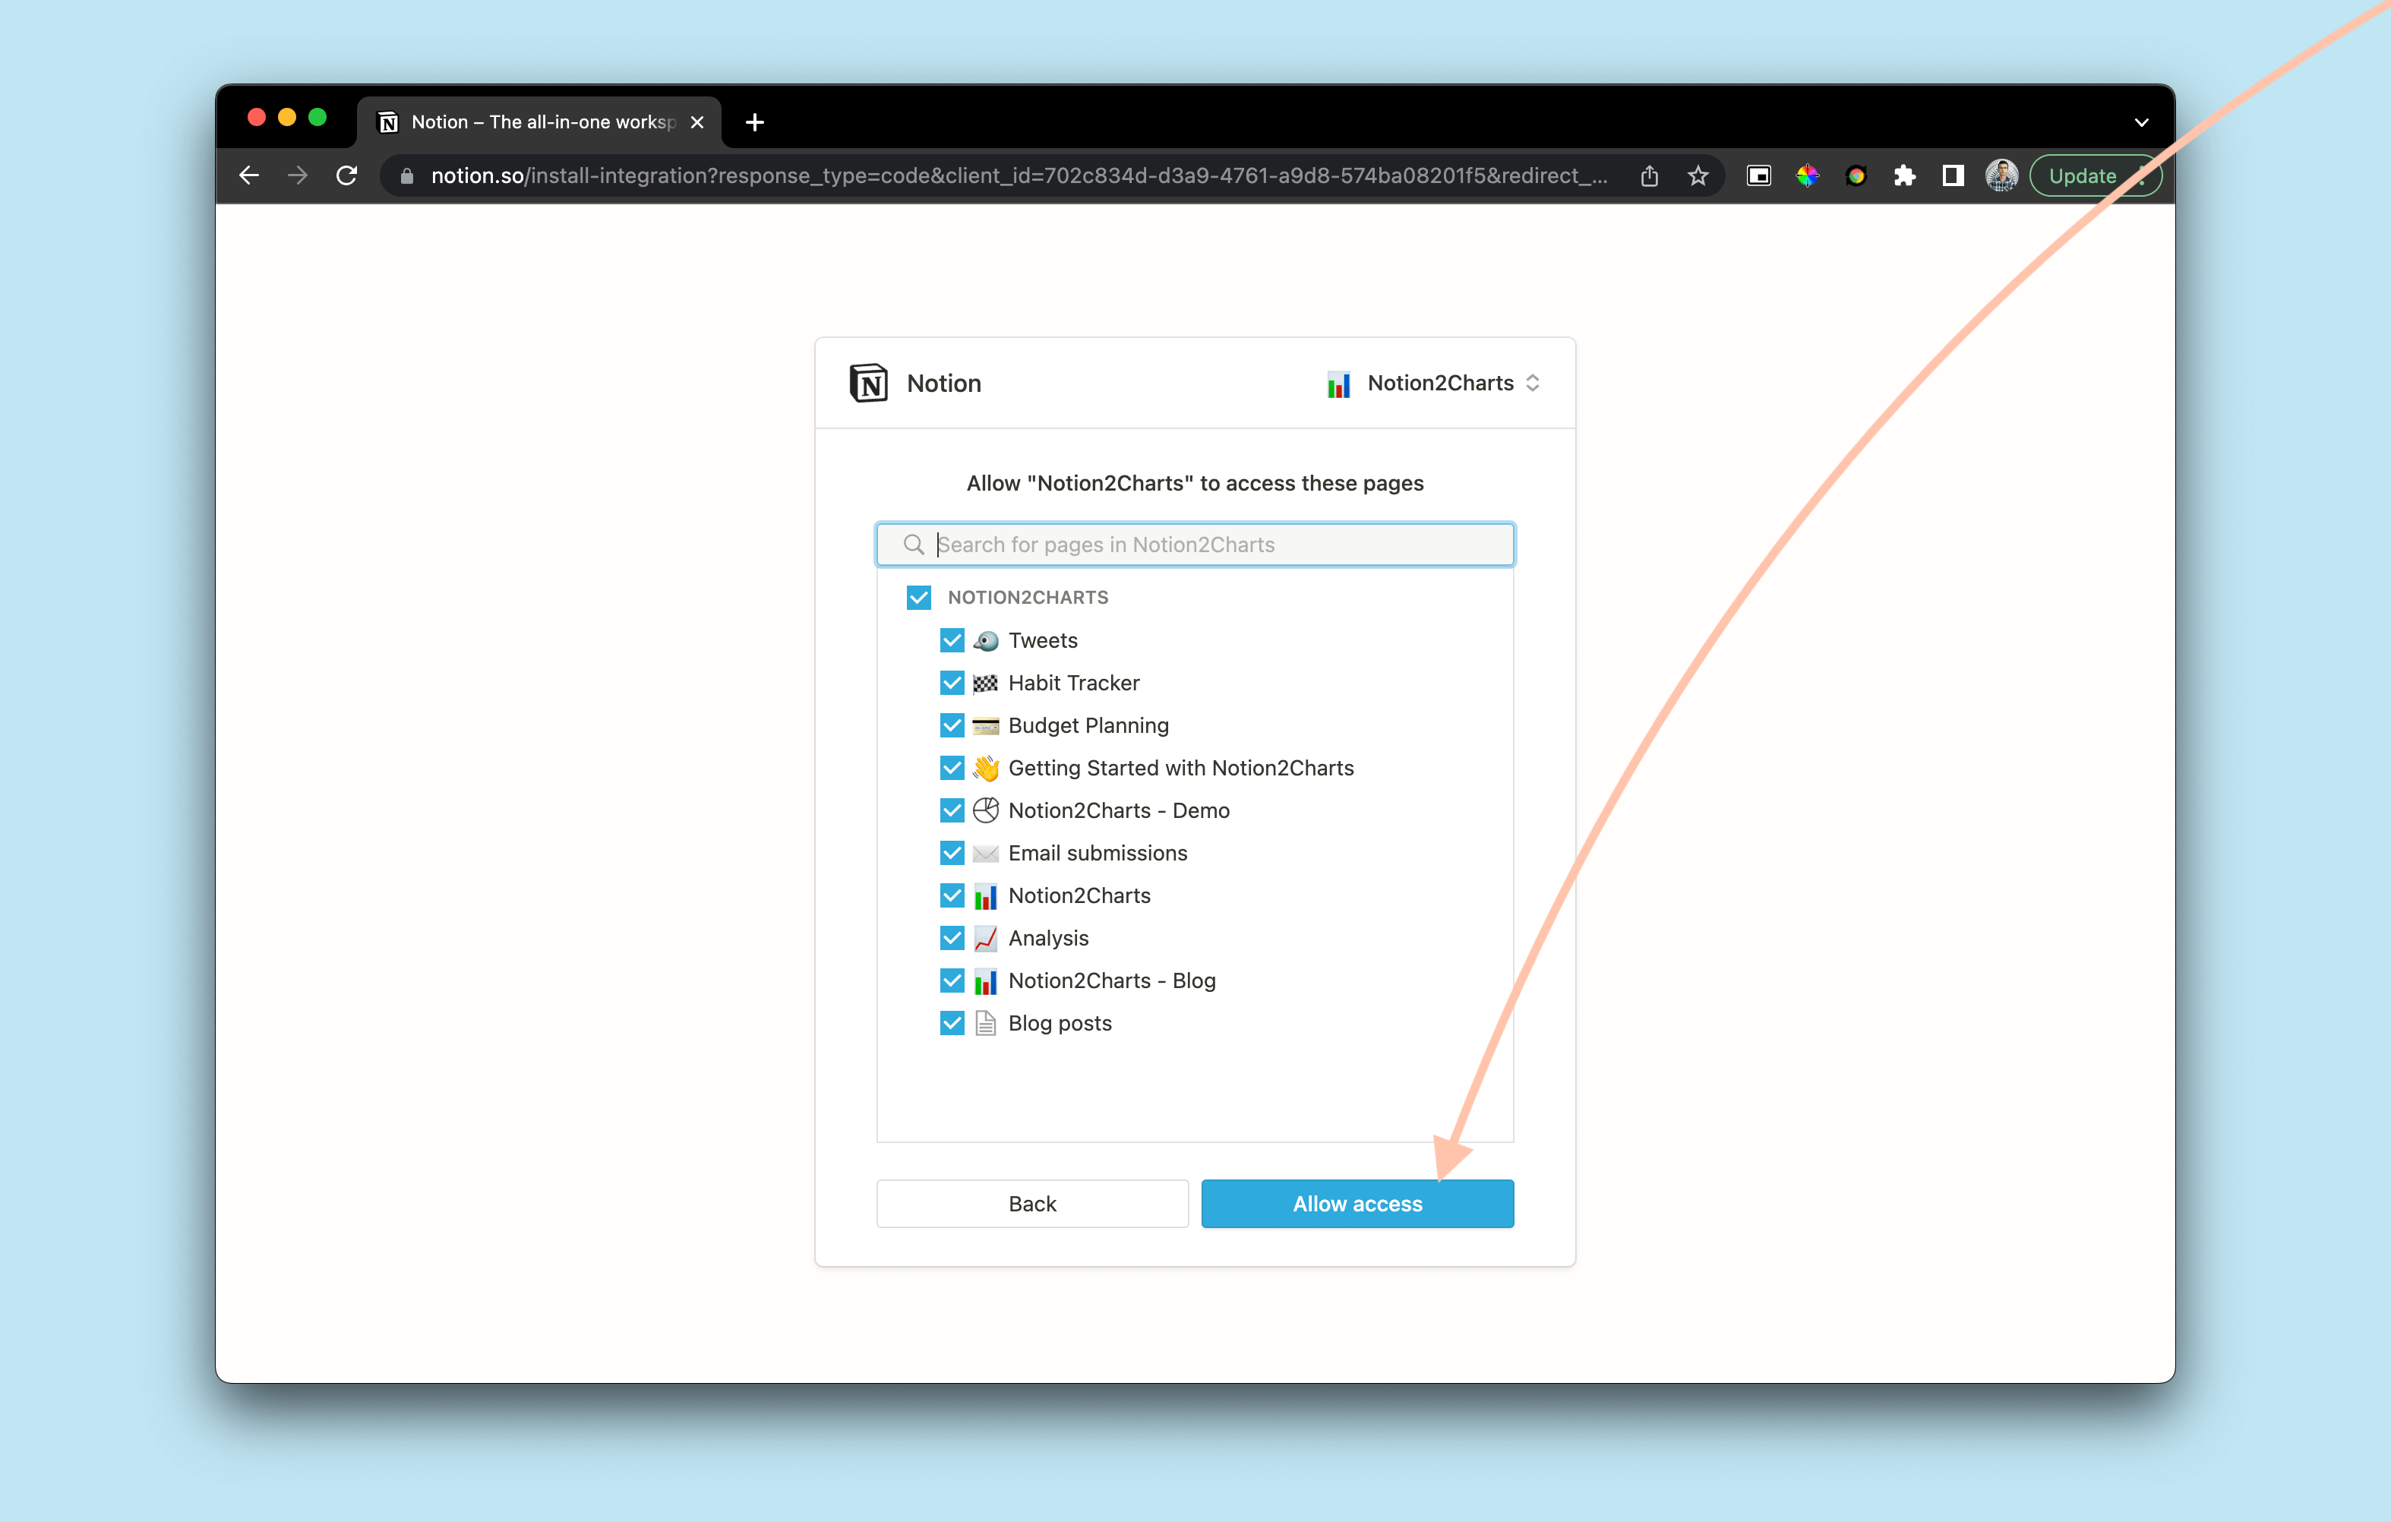Click the Budget Planning credit card icon
The height and width of the screenshot is (1522, 2391).
pos(987,725)
